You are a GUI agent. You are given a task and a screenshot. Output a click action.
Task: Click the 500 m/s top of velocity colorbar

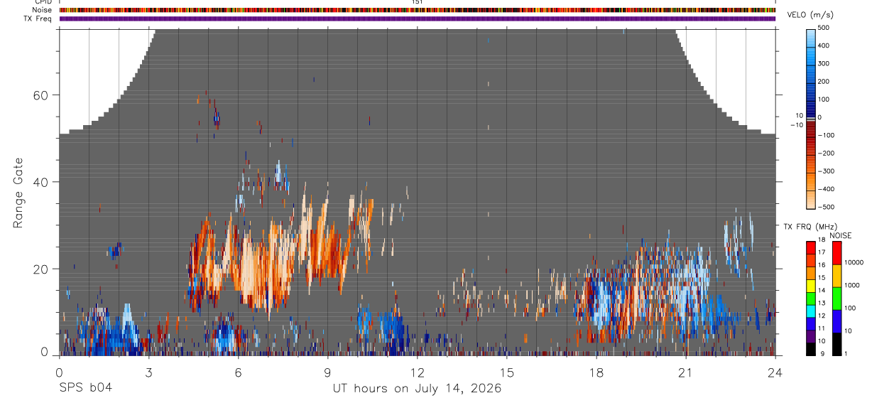[811, 31]
